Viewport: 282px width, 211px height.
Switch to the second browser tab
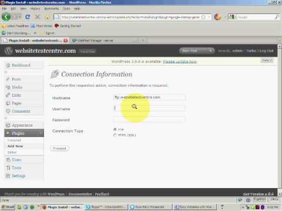pos(104,40)
